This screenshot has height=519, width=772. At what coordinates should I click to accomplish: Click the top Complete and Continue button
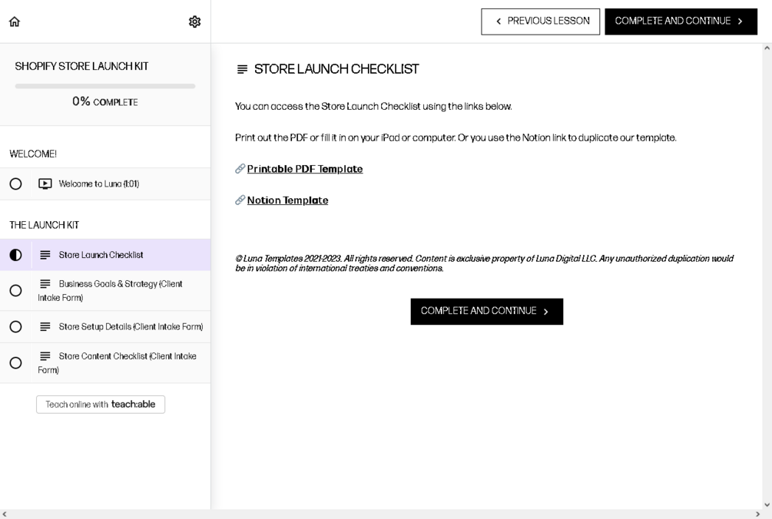point(680,21)
